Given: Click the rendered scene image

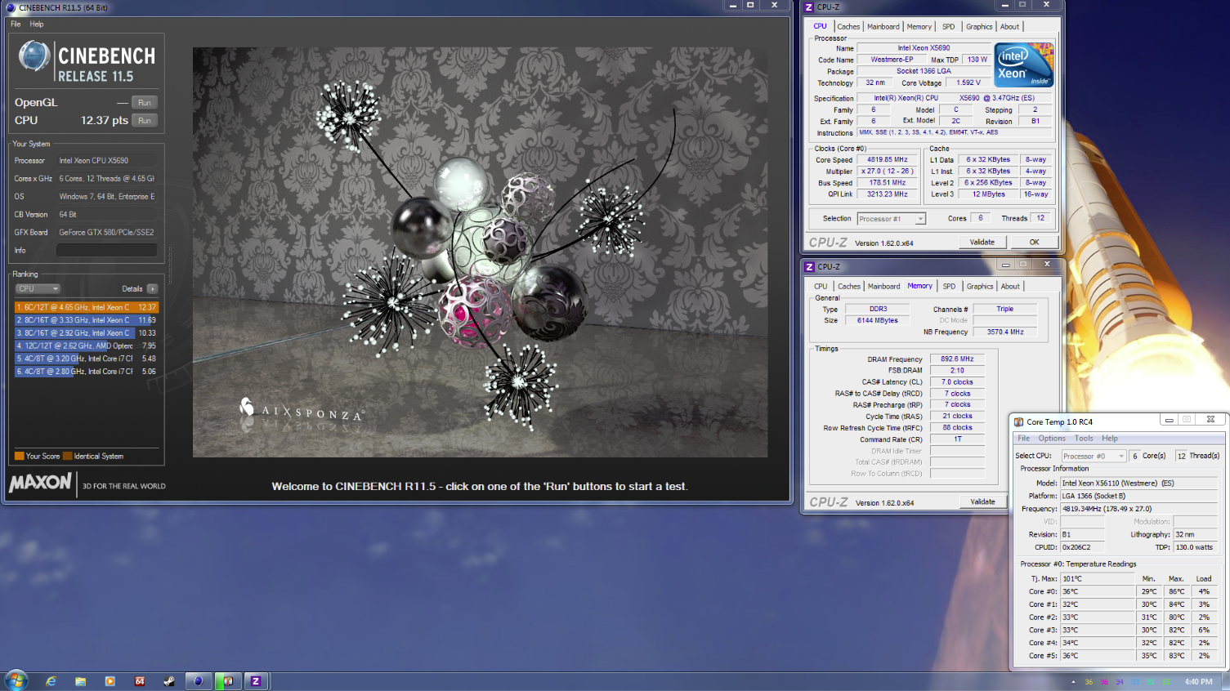Looking at the screenshot, I should click(480, 252).
